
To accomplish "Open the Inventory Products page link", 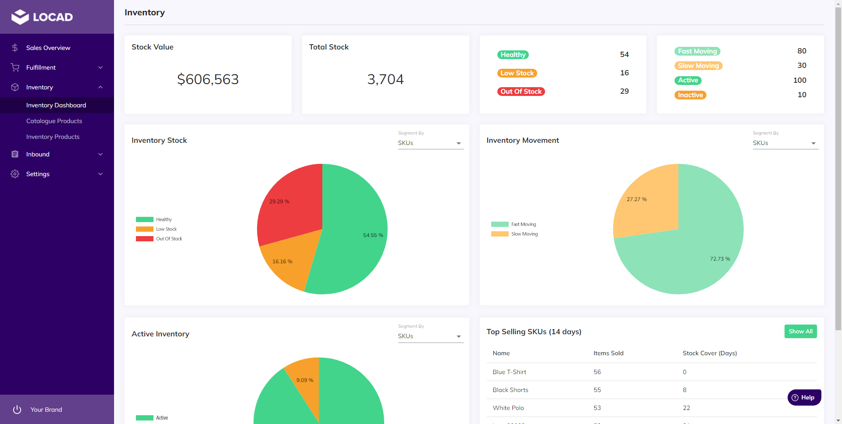I will 53,137.
